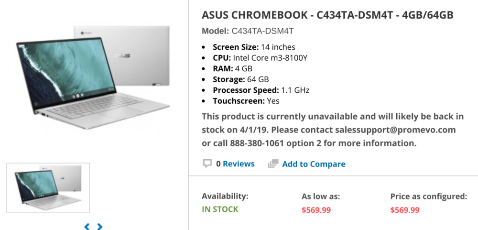The image size is (478, 230).
Task: Click the 0 reviews count
Action: [218, 164]
